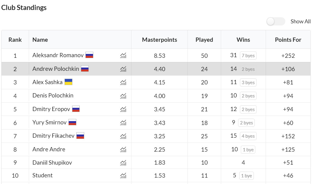The image size is (312, 184).
Task: Click the 7 byes badge
Action: click(248, 56)
